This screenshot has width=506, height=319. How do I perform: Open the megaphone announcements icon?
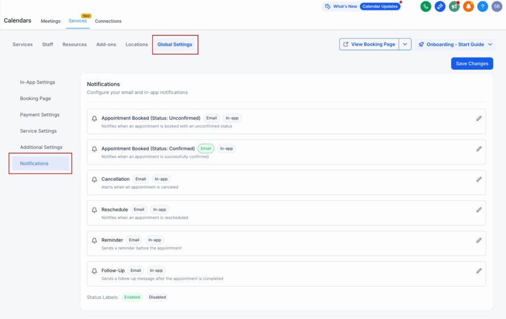[454, 6]
